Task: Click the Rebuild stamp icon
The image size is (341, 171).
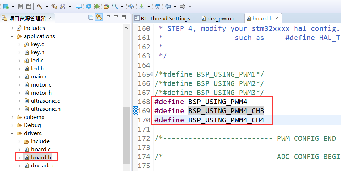Action: pyautogui.click(x=54, y=6)
